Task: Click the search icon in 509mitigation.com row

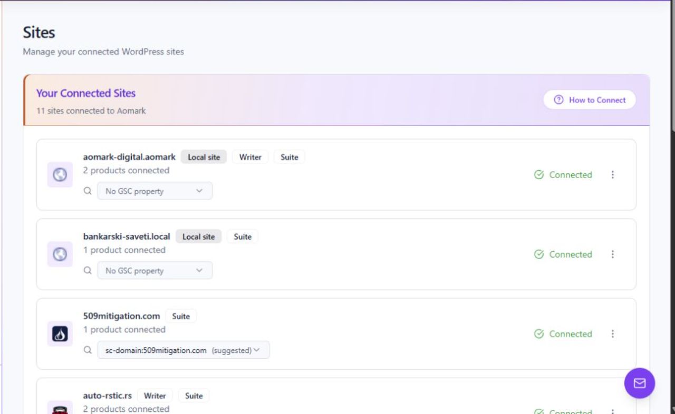Action: (88, 350)
